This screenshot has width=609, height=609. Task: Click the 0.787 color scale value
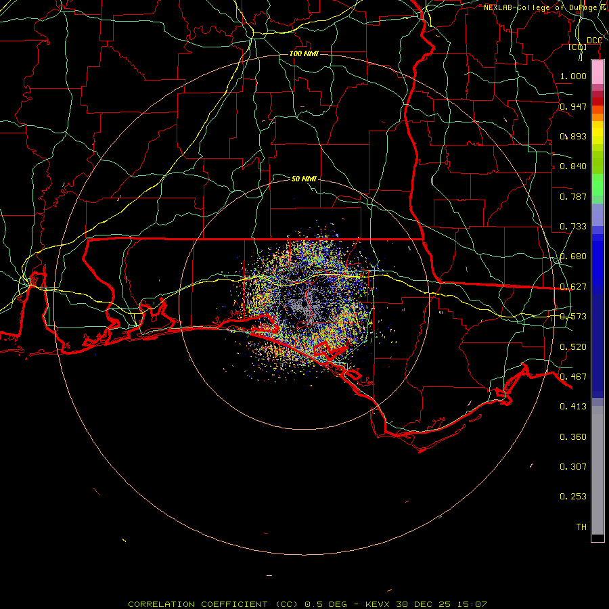(573, 196)
